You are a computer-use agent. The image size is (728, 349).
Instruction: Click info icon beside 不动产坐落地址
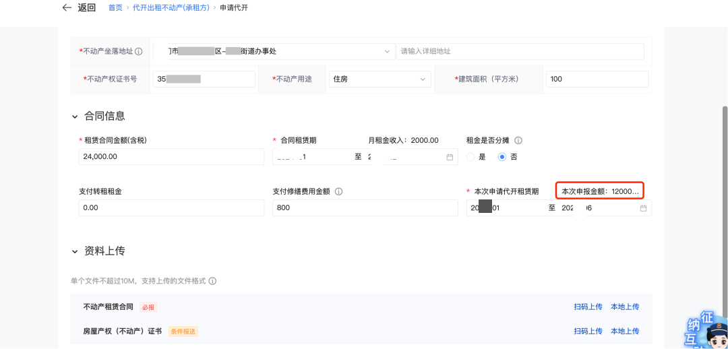pyautogui.click(x=138, y=51)
